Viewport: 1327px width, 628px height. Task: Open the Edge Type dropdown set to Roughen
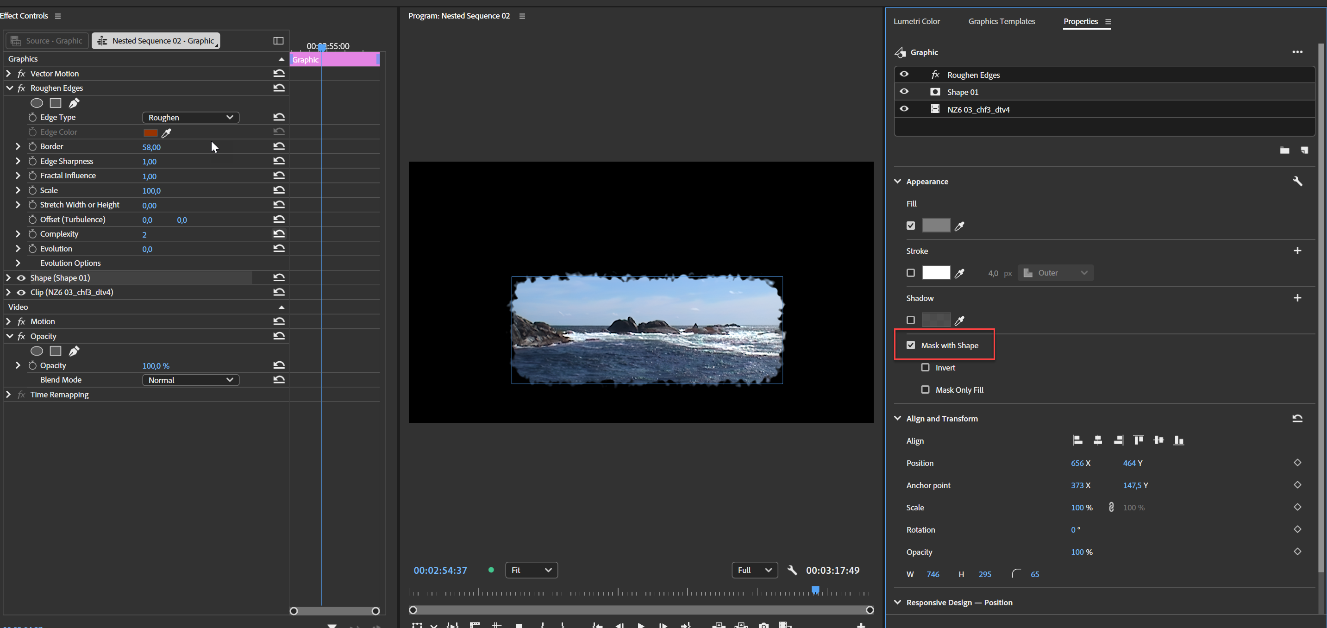click(190, 117)
